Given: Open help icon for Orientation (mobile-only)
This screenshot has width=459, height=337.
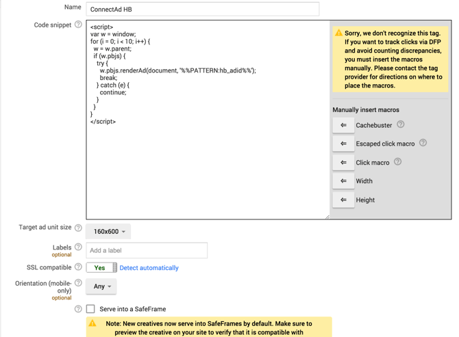Looking at the screenshot, I should [78, 283].
